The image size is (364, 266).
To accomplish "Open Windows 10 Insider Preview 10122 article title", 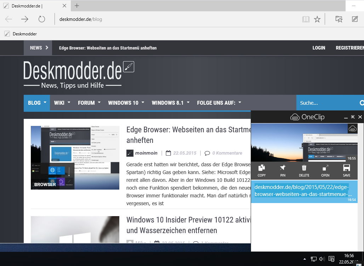I will coord(188,225).
